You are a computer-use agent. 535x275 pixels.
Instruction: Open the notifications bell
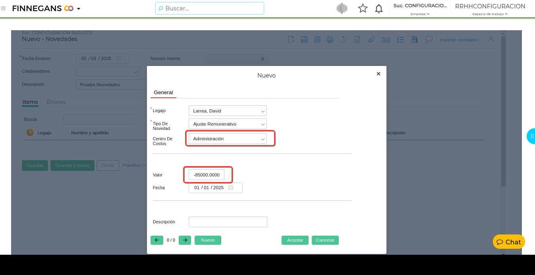(x=379, y=8)
